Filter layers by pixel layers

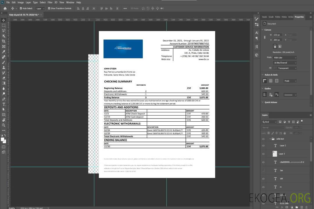point(280,122)
